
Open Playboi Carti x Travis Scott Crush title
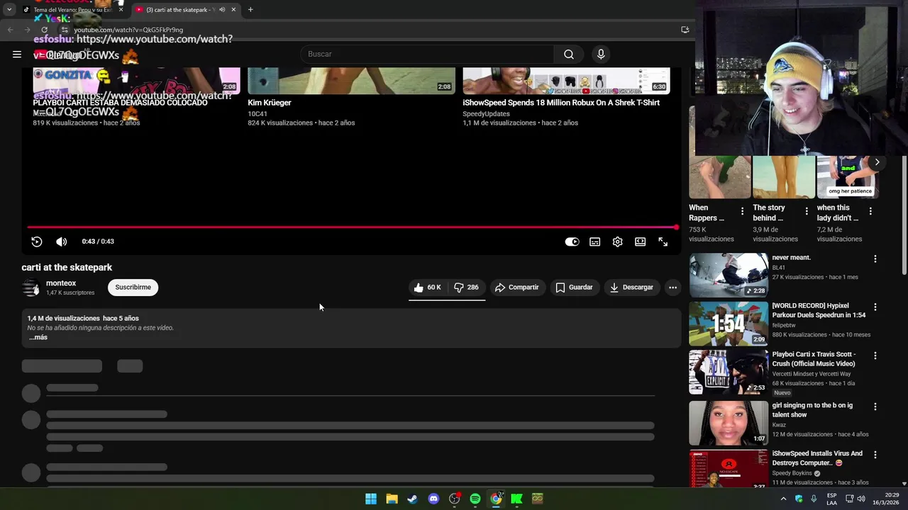(814, 359)
